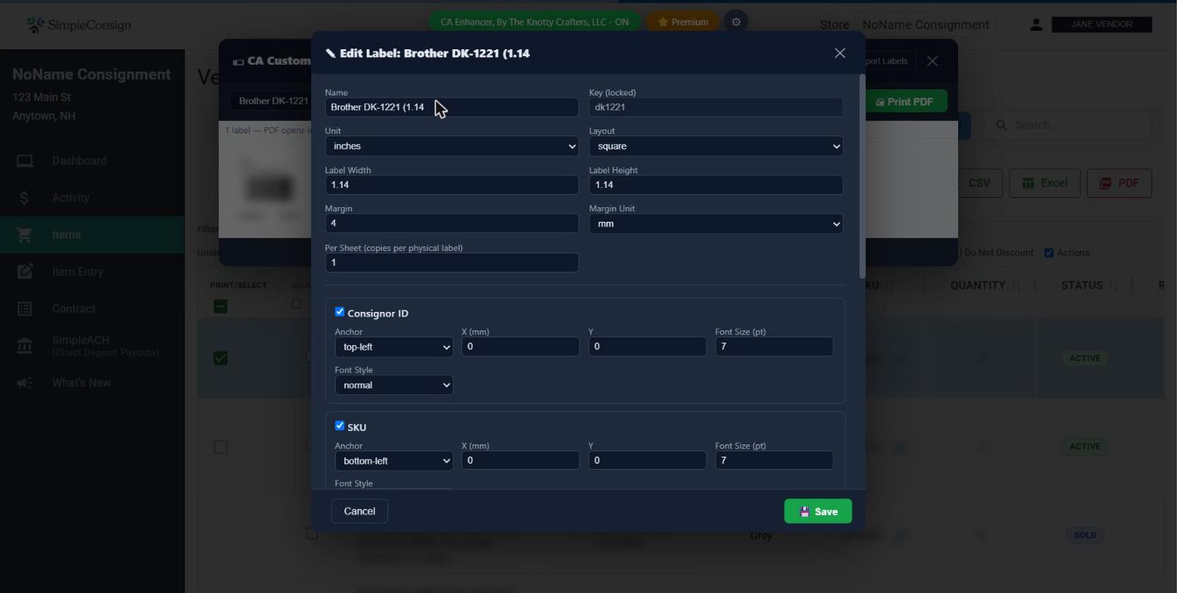Click the Print PDF button
Image resolution: width=1183 pixels, height=593 pixels.
[x=904, y=102]
